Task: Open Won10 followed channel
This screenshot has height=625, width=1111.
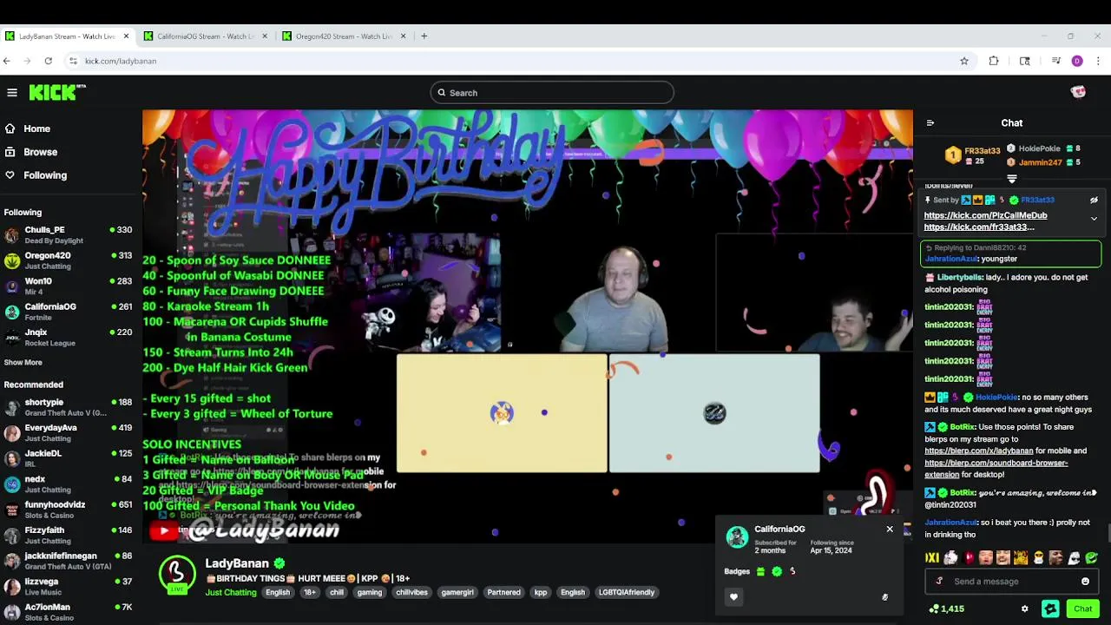Action: [x=69, y=286]
